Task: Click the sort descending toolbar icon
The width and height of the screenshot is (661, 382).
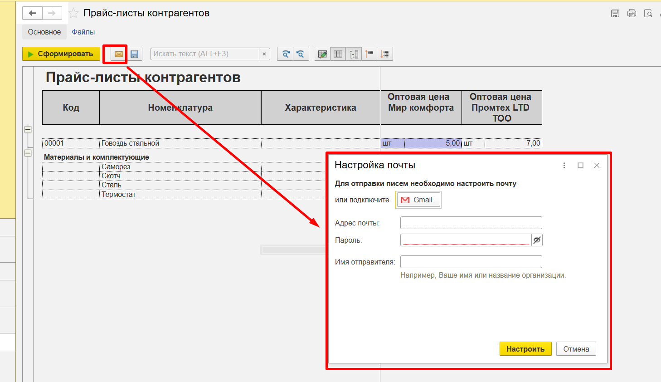Action: [385, 54]
